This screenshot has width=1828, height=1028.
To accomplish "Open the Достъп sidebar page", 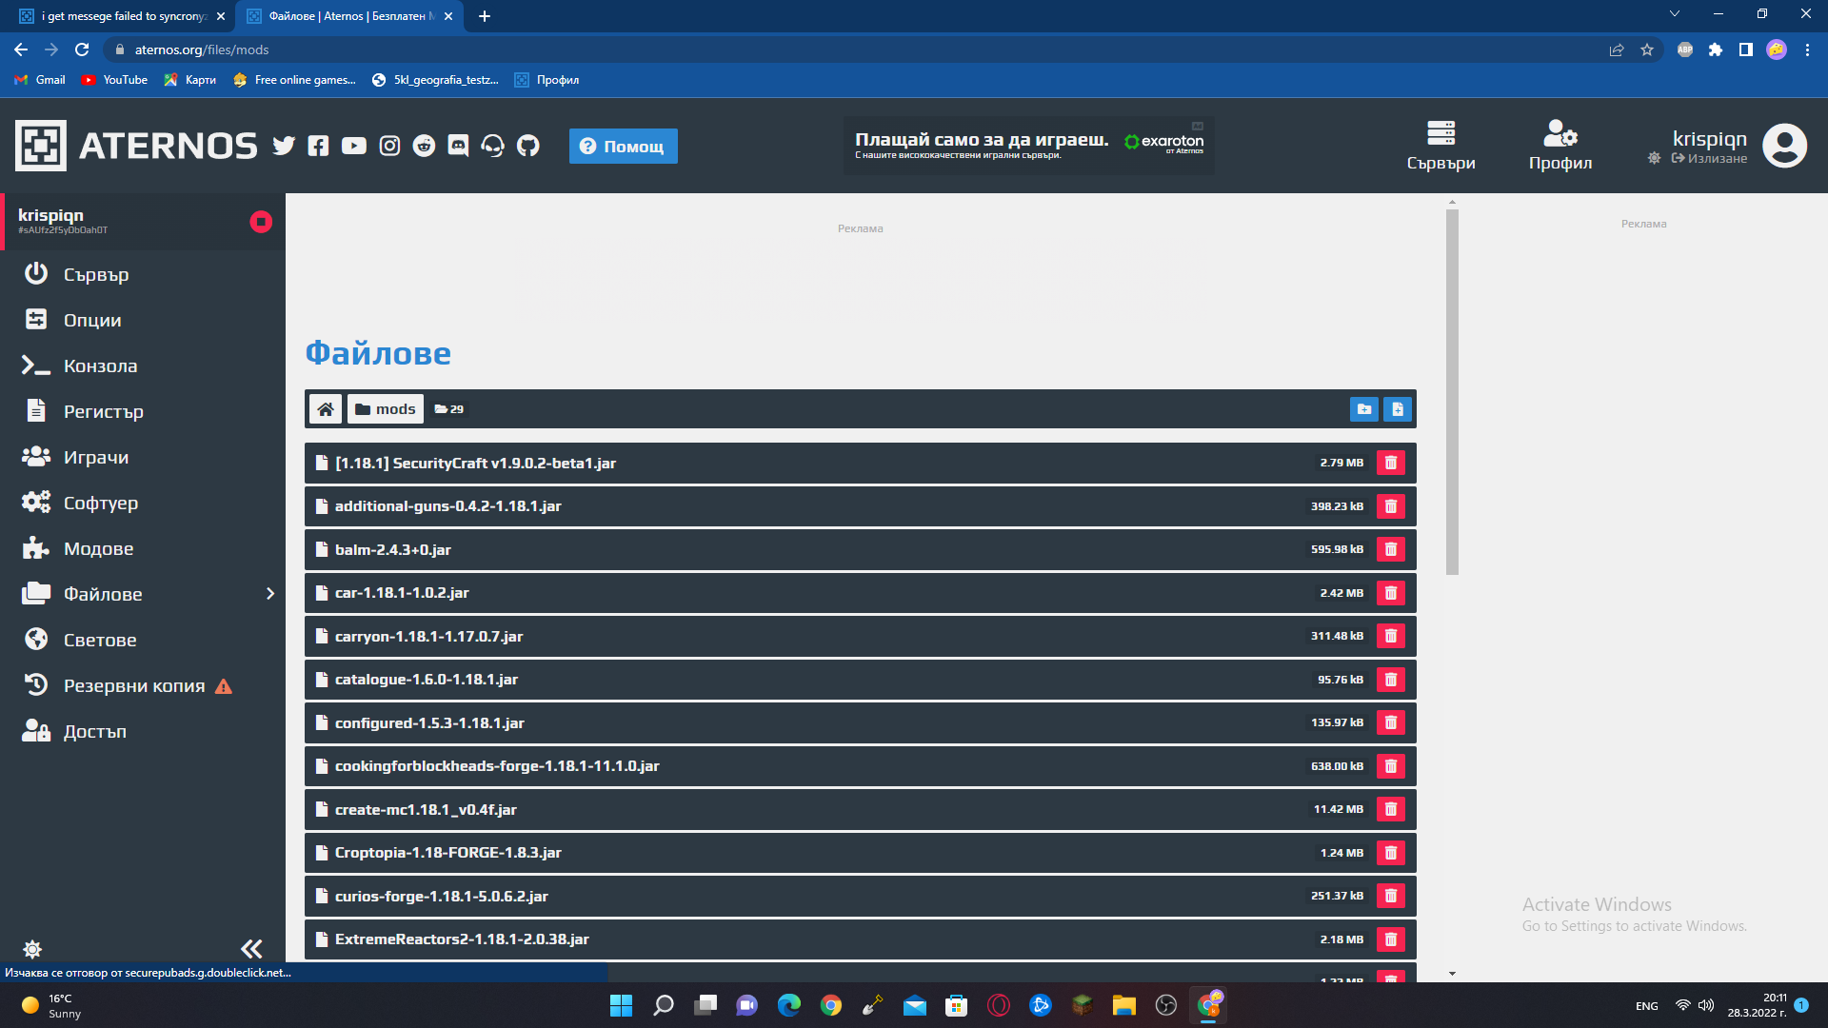I will click(143, 731).
